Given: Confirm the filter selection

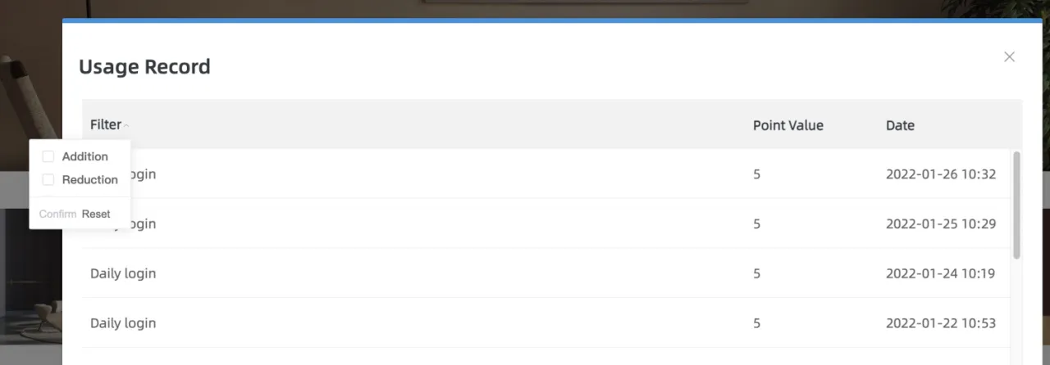Looking at the screenshot, I should pyautogui.click(x=57, y=214).
